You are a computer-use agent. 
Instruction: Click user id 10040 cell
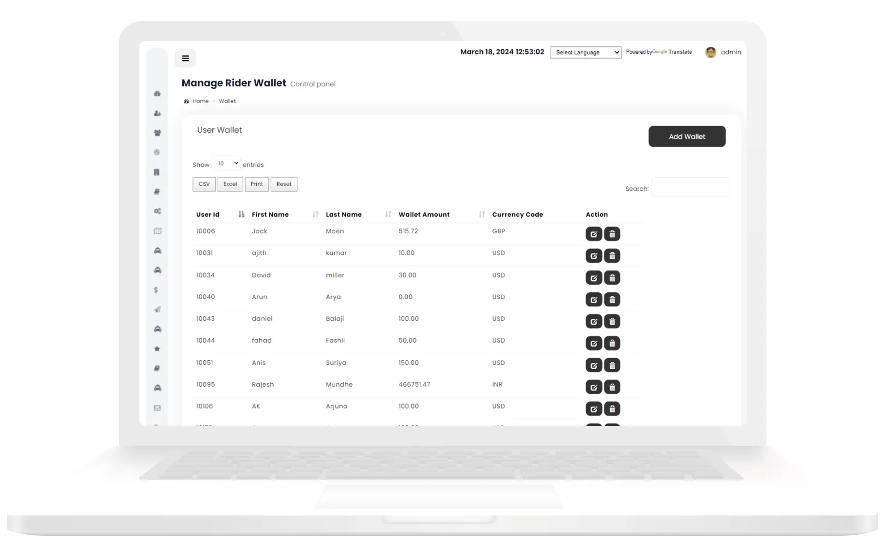(x=206, y=297)
